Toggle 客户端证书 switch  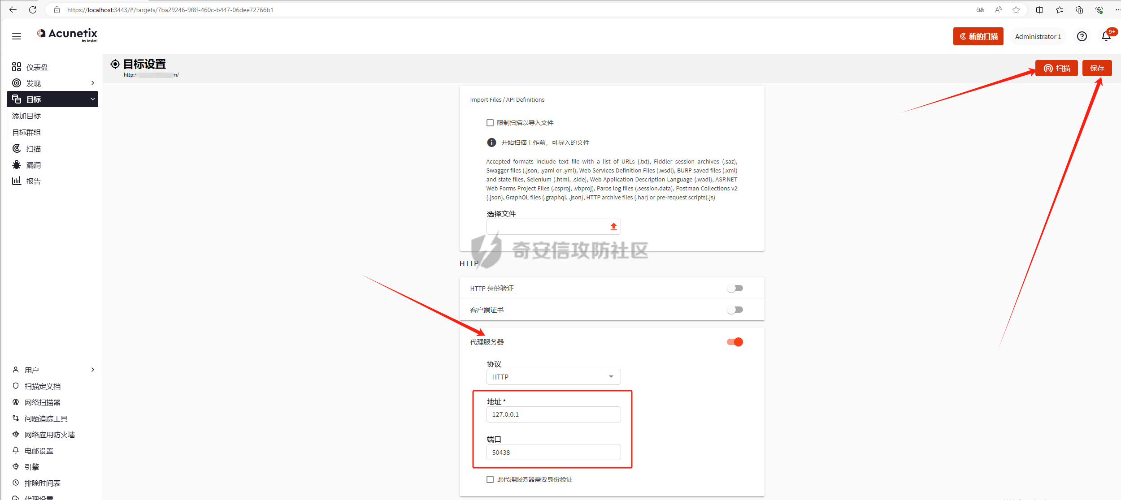pyautogui.click(x=734, y=310)
